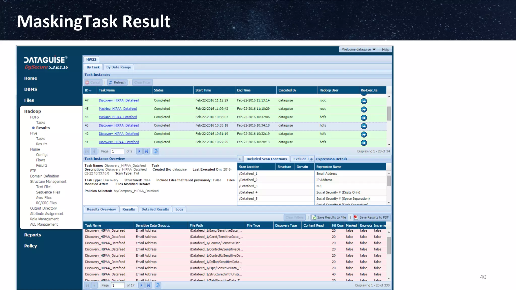Go to first page of results grid
This screenshot has height=290, width=516.
tap(87, 285)
